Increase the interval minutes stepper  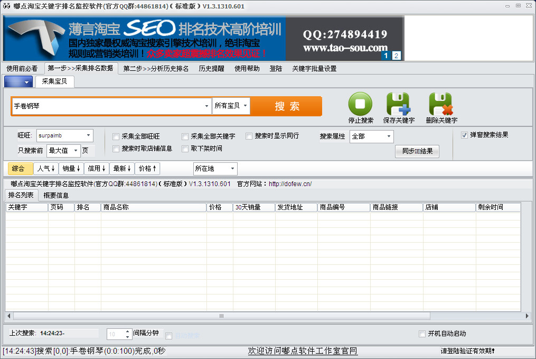pos(127,332)
